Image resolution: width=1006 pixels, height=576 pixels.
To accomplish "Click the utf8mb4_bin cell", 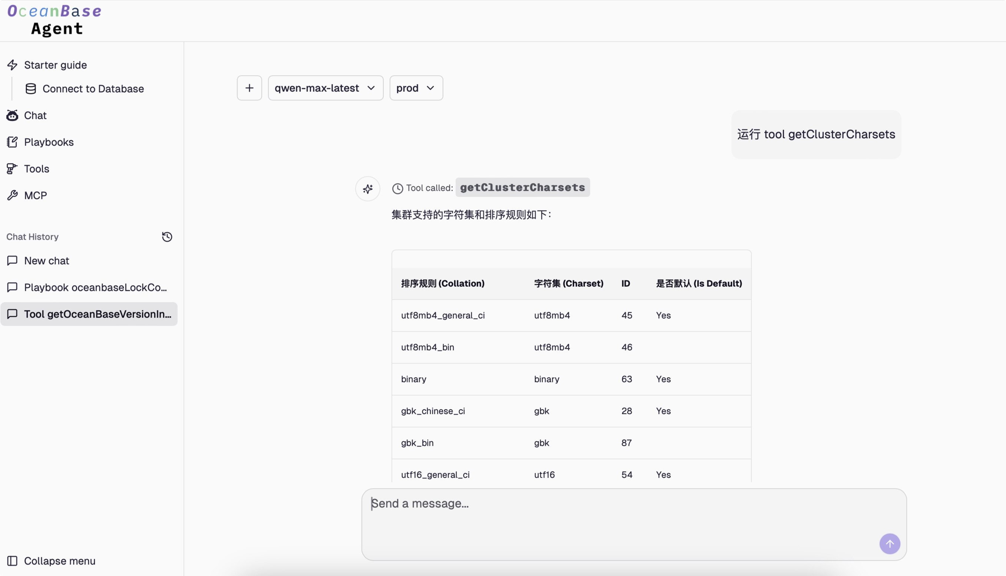I will [x=427, y=347].
